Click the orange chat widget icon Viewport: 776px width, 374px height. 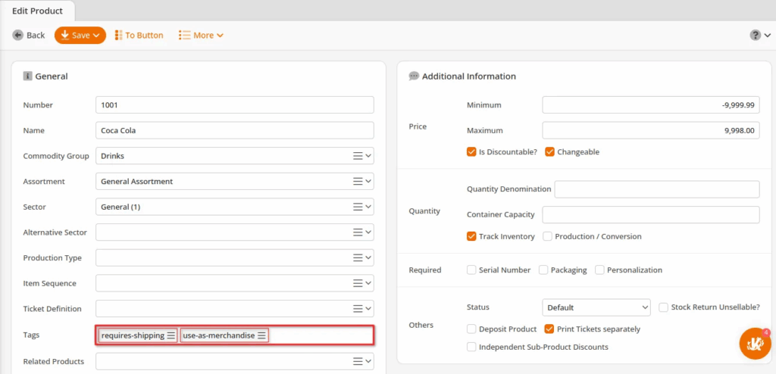pos(754,344)
